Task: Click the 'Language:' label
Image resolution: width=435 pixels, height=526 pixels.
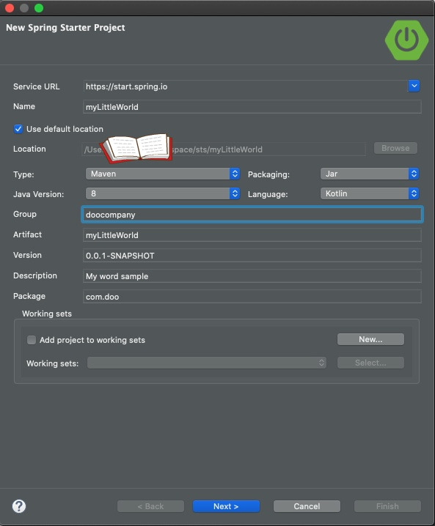Action: 268,194
